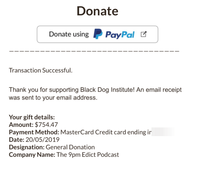This screenshot has width=197, height=169.
Task: Click the PayPal wordmark text
Action: click(120, 34)
